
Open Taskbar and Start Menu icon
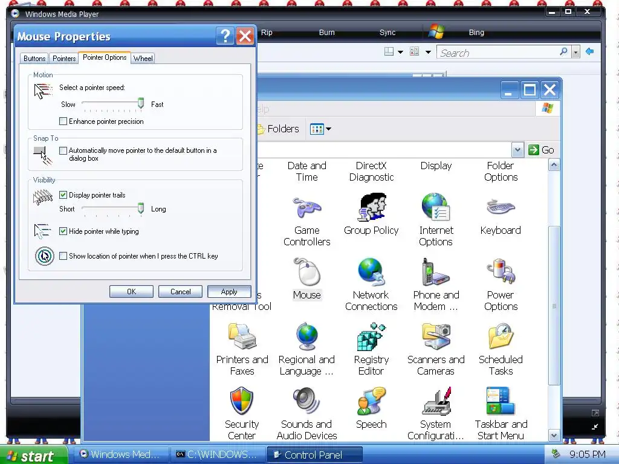click(501, 401)
